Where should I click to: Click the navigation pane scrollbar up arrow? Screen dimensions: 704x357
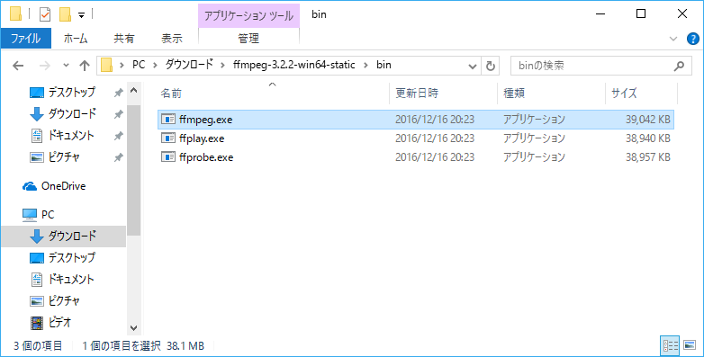click(133, 90)
